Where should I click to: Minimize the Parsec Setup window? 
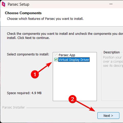point(111,4)
